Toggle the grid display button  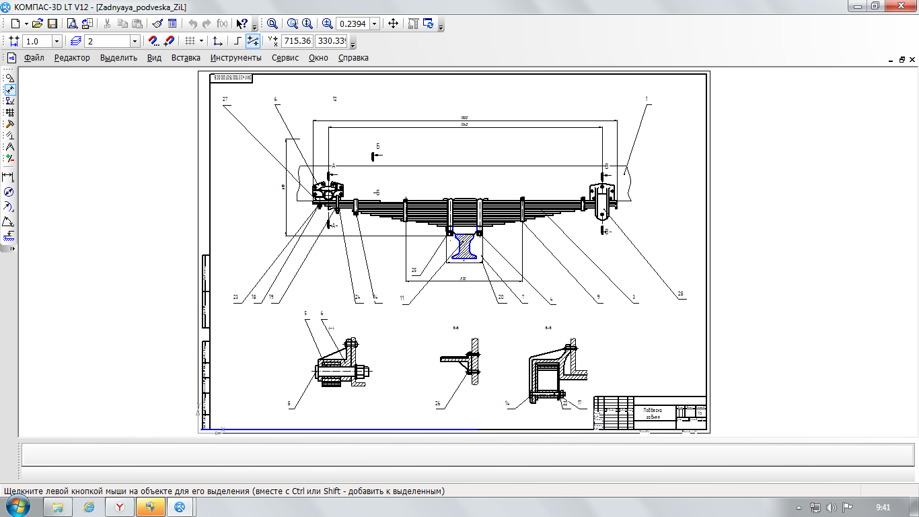[x=190, y=41]
